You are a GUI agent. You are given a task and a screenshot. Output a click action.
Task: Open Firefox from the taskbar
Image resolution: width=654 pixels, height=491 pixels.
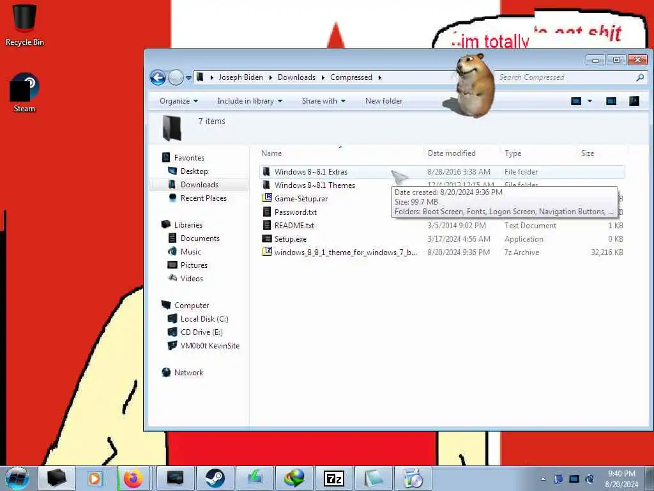point(133,478)
